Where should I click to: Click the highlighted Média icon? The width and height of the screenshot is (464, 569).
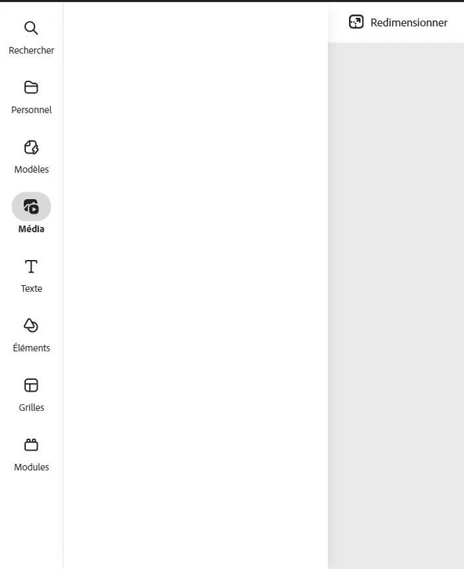(x=31, y=206)
